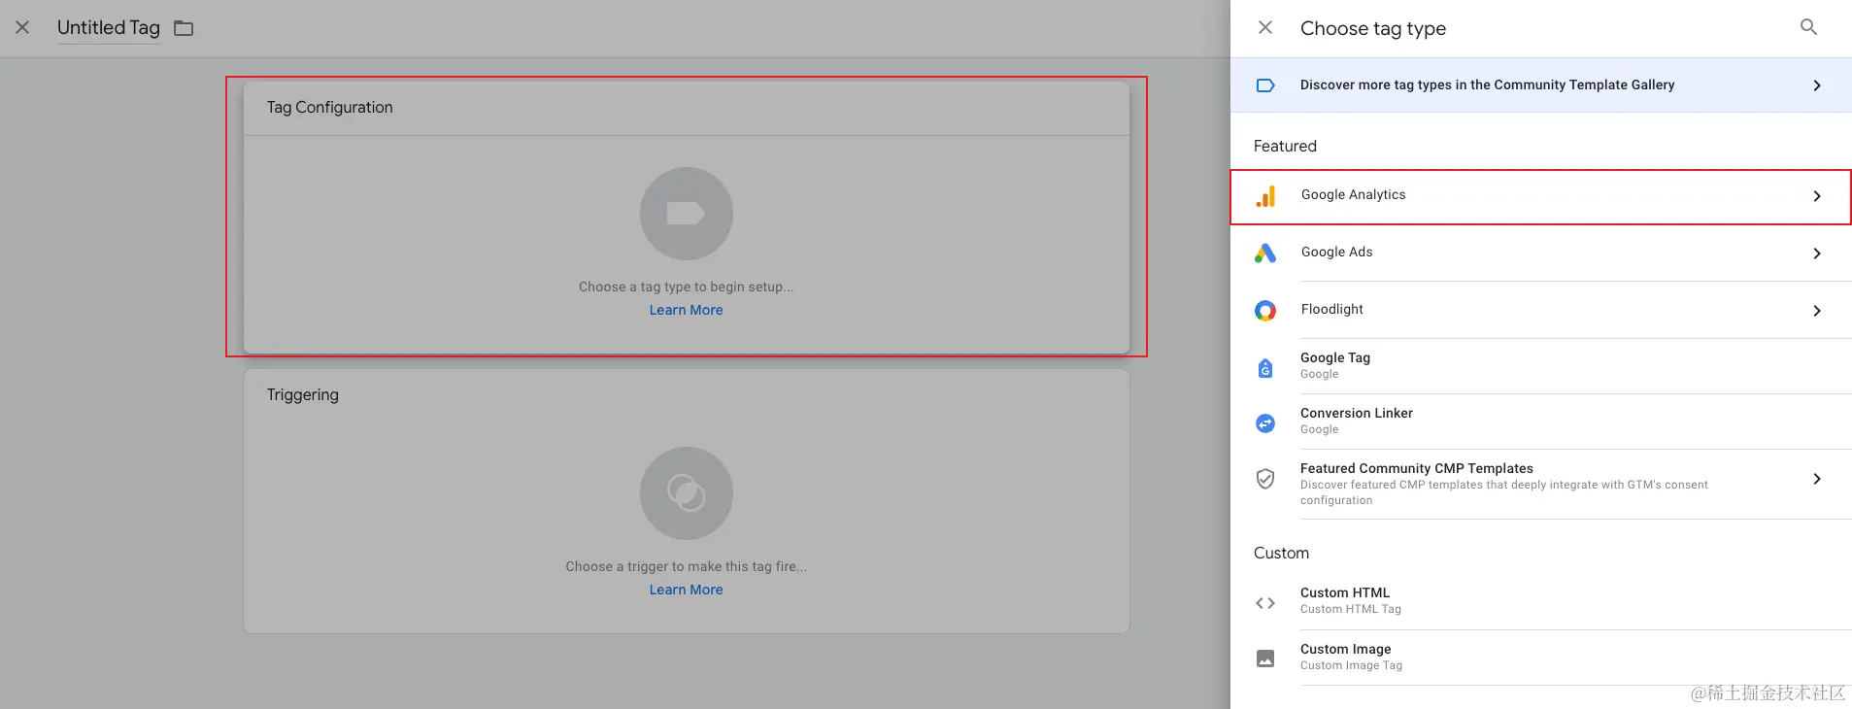Choose the Google Ads tag type

point(1541,253)
